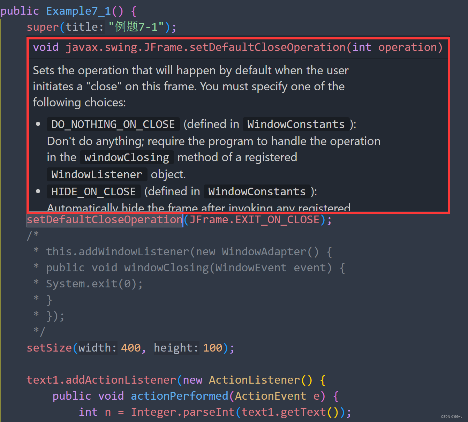468x422 pixels.
Task: Click Integer.parseInt call
Action: coord(183,412)
